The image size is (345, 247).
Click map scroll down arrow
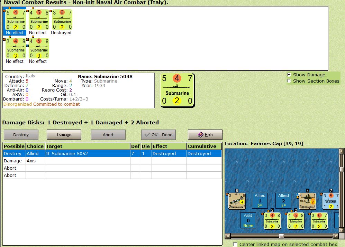342,230
